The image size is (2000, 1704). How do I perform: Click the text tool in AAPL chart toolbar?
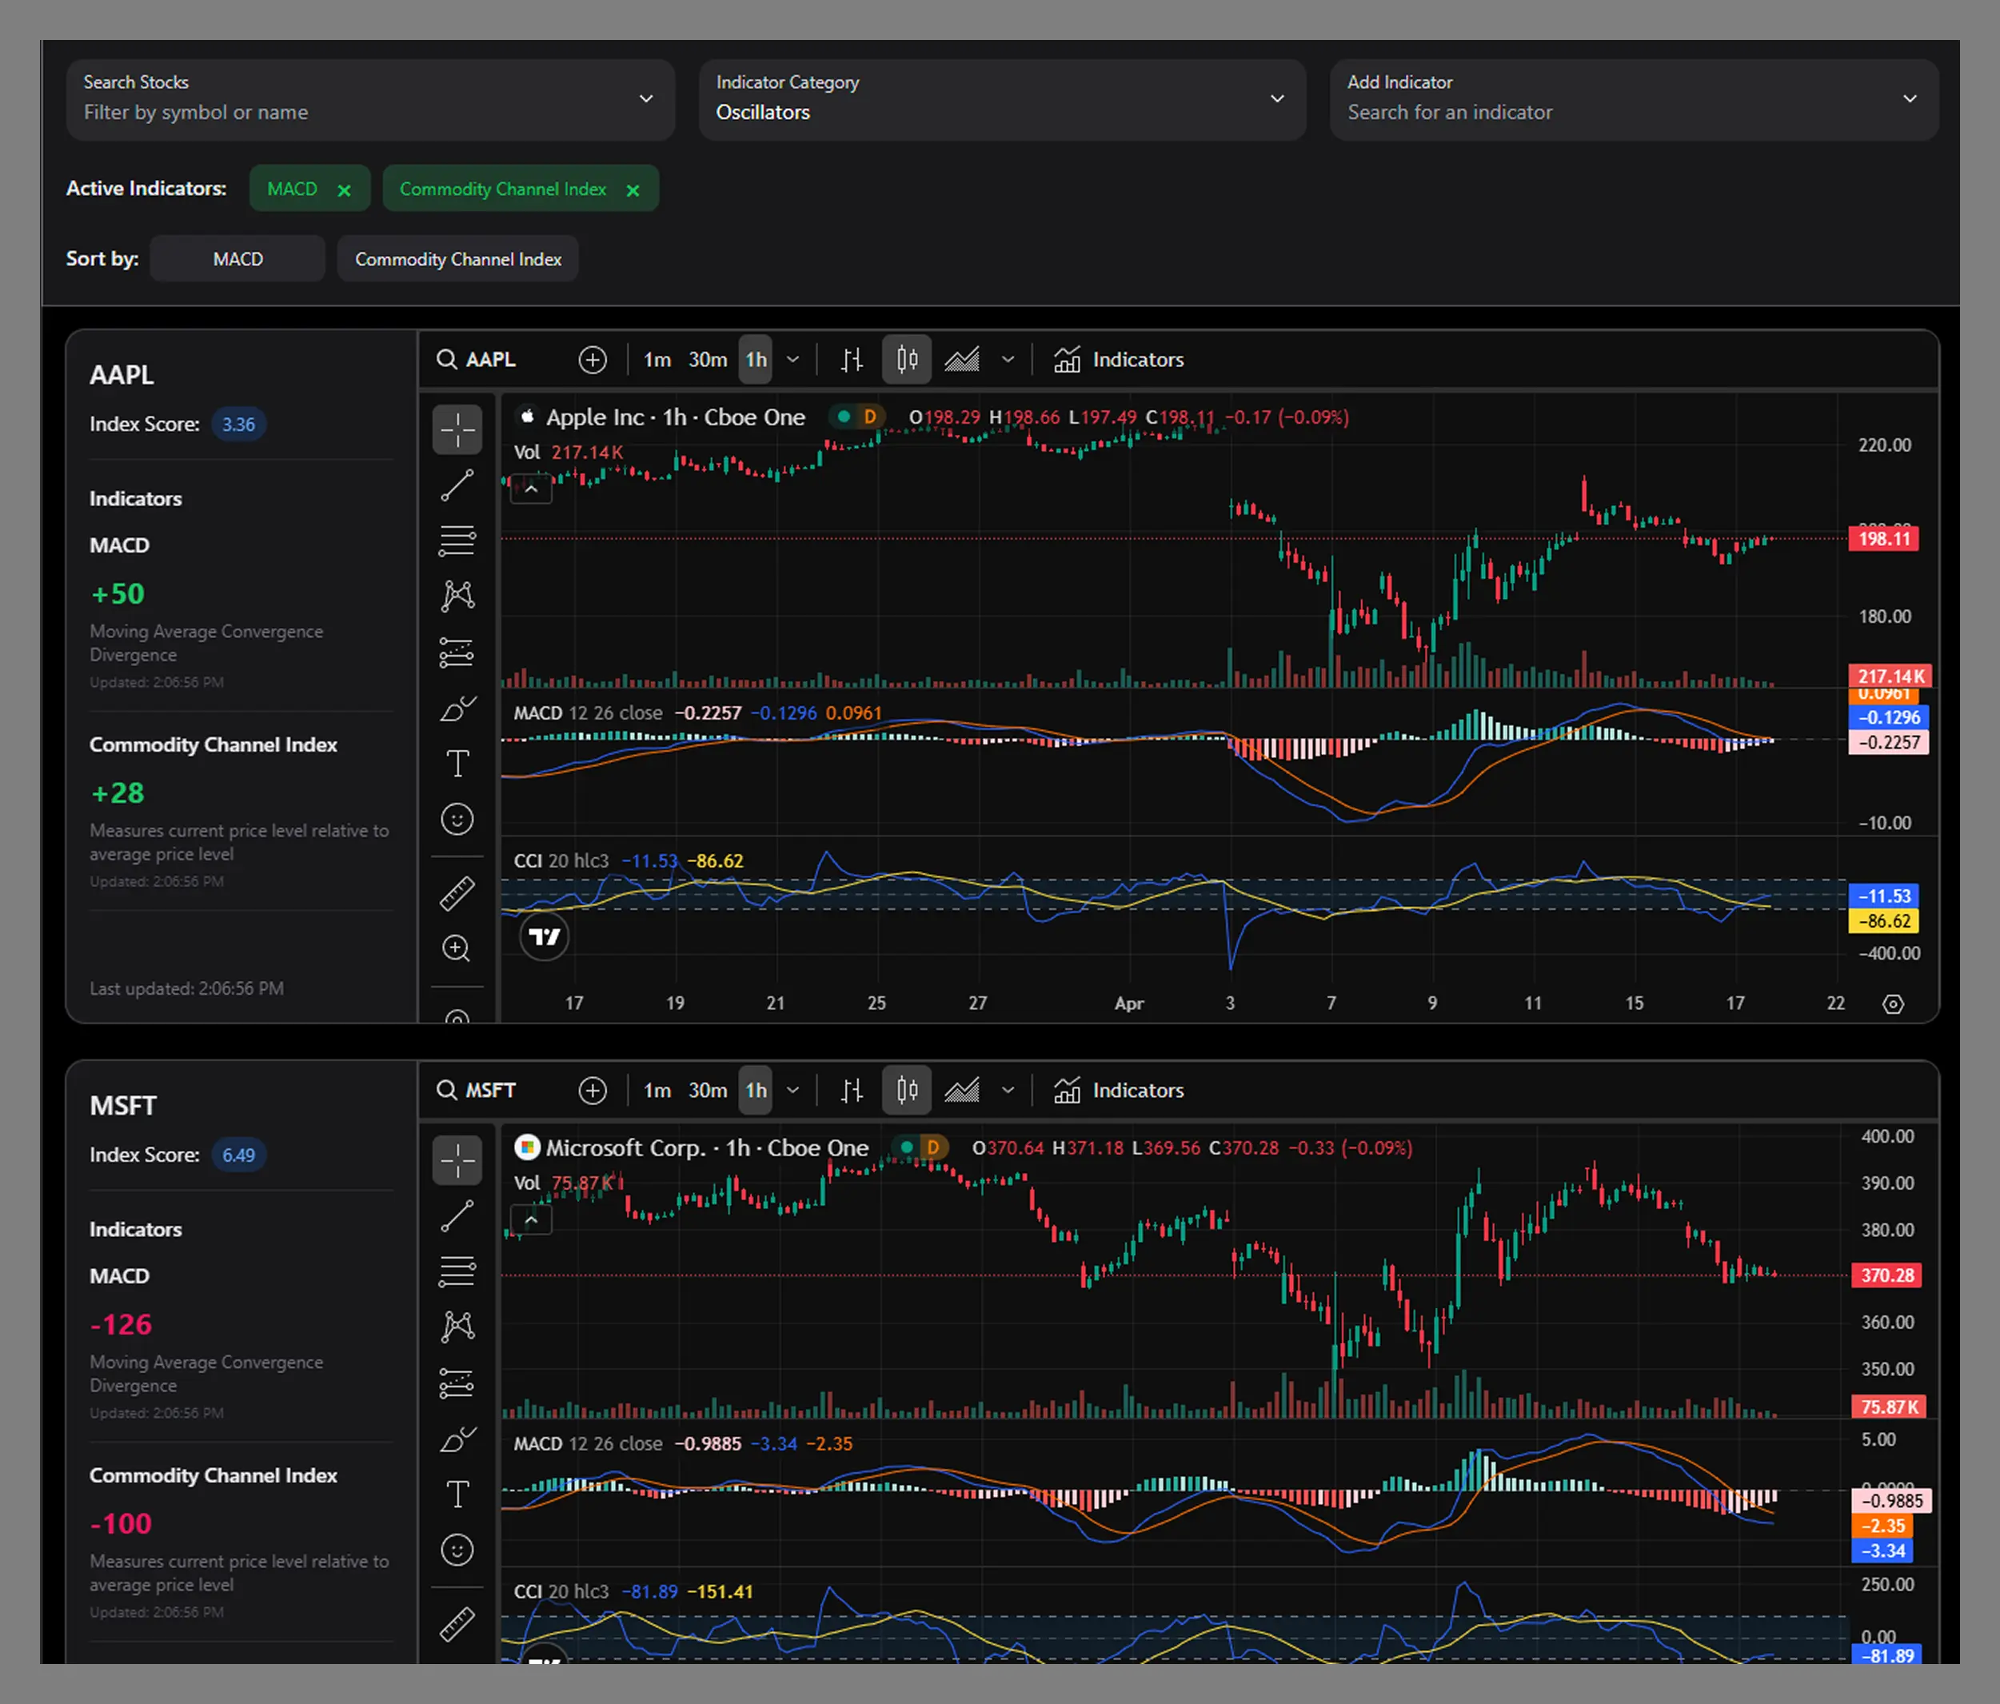457,764
